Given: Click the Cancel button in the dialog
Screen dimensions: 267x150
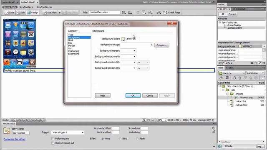Looking at the screenshot, I should [x=150, y=95].
